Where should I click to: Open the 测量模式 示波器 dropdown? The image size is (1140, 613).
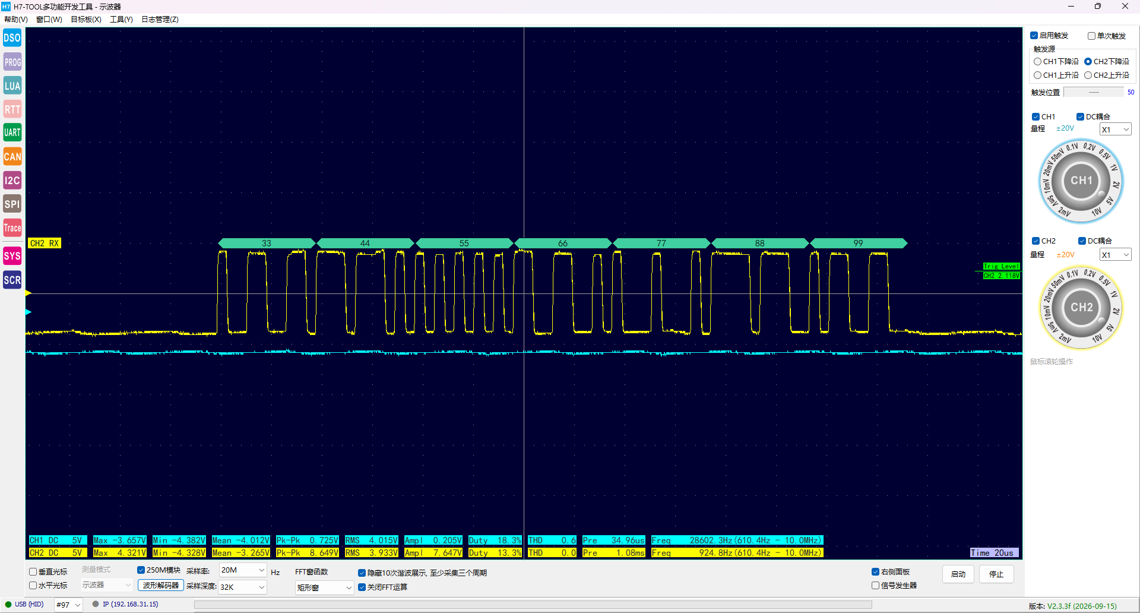coord(106,585)
